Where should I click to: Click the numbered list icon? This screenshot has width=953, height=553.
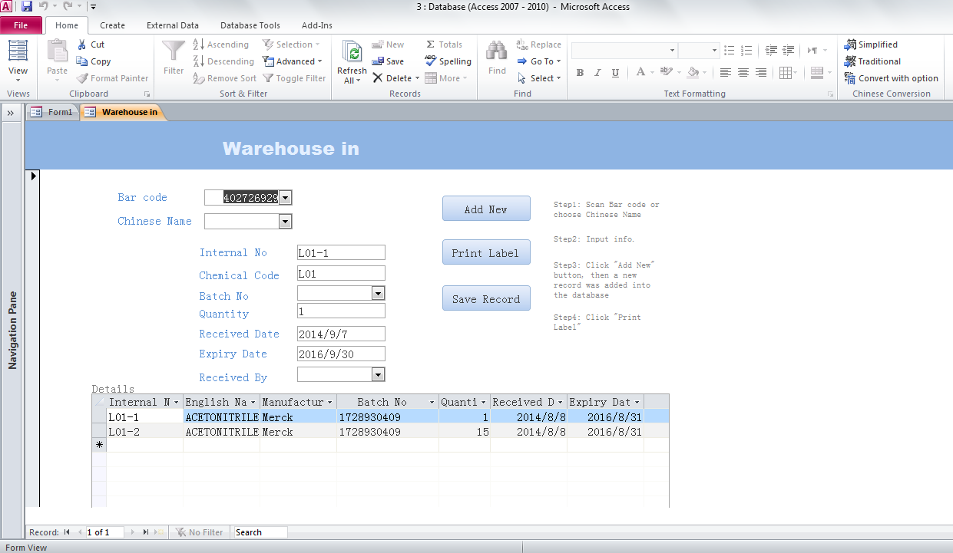[746, 51]
